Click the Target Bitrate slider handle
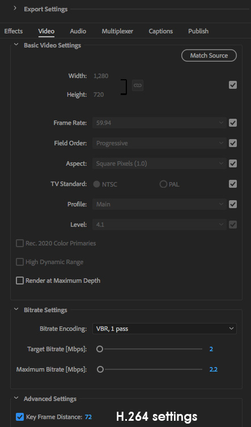This screenshot has width=251, height=427. pos(100,349)
